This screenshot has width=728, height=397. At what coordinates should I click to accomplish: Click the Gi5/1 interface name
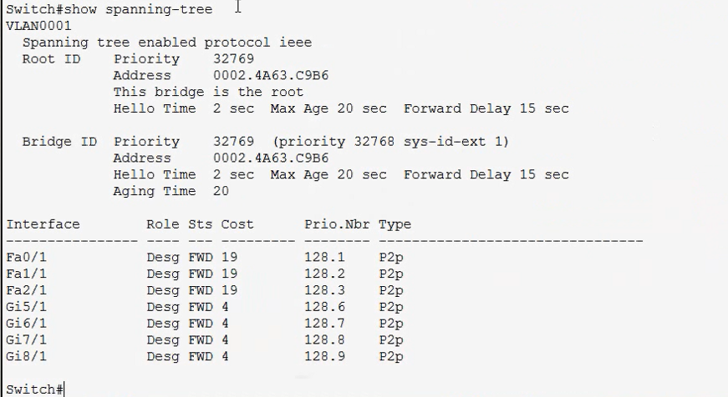27,307
